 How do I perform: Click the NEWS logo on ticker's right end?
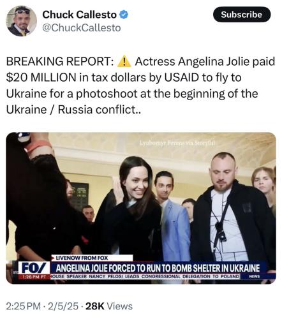[x=254, y=276]
